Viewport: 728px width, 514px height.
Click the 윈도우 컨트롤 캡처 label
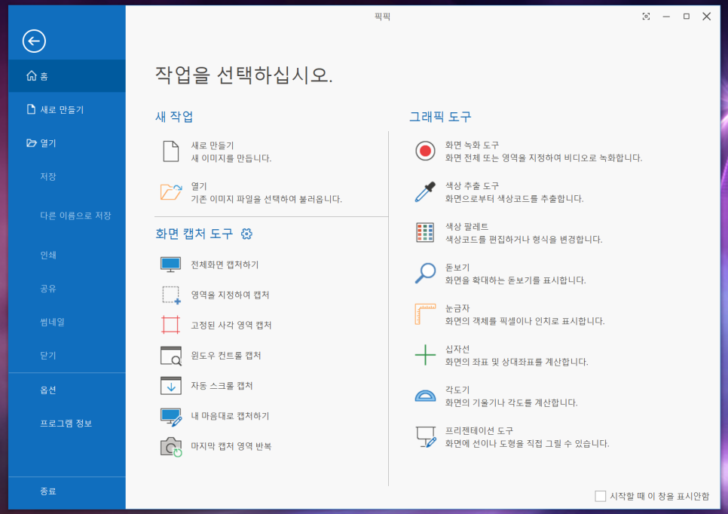226,356
